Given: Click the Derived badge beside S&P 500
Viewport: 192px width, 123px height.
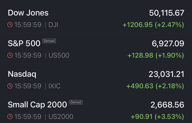Looking at the screenshot, I should [49, 41].
